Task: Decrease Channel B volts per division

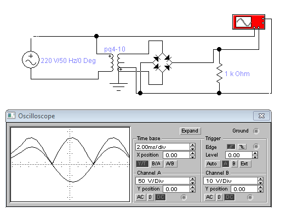Action: [260, 182]
